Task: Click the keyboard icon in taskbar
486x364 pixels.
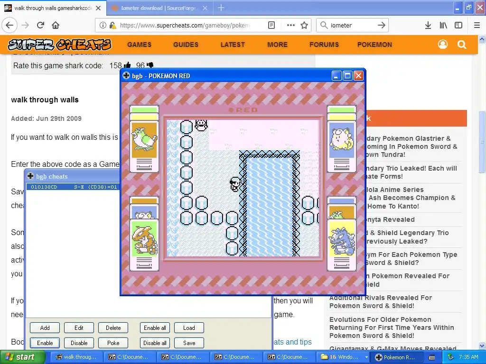Action: tap(432, 357)
